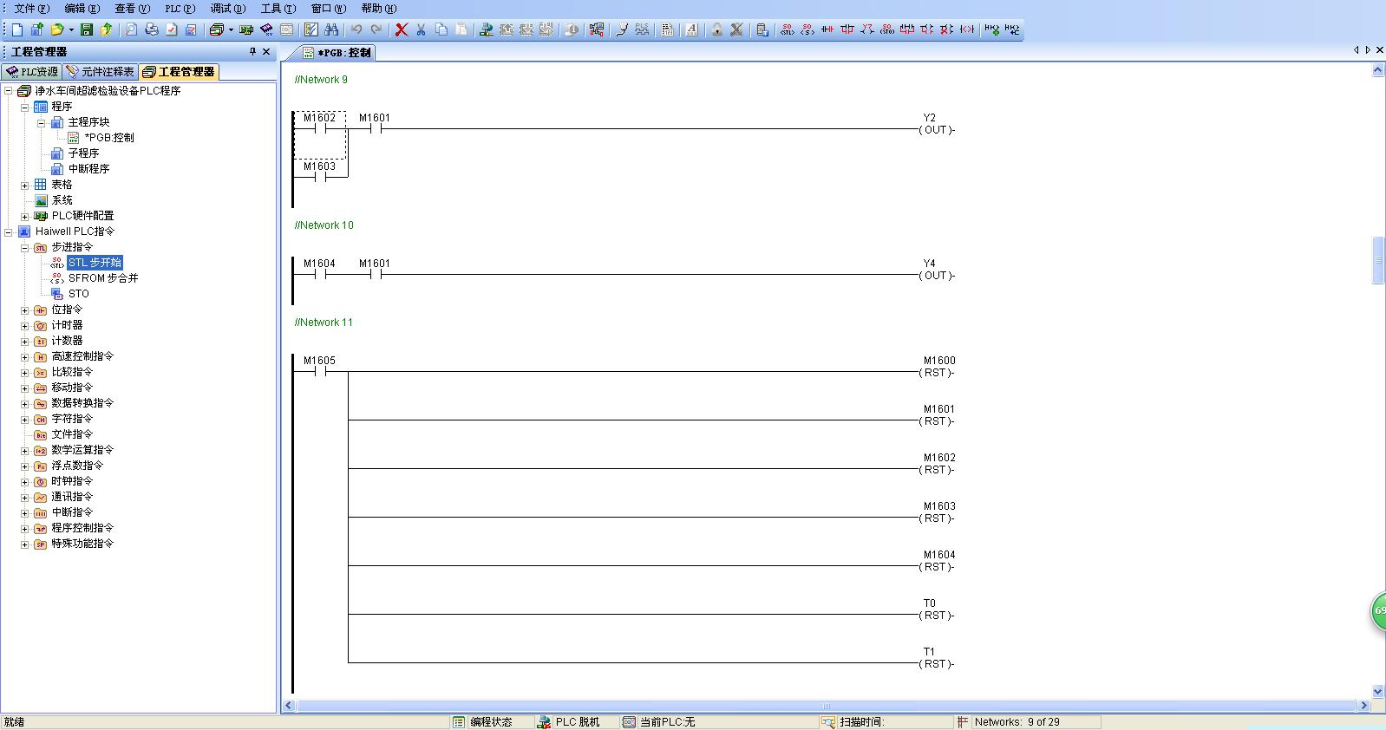The width and height of the screenshot is (1386, 730).
Task: Click the M1605 contact in Network 11
Action: point(319,372)
